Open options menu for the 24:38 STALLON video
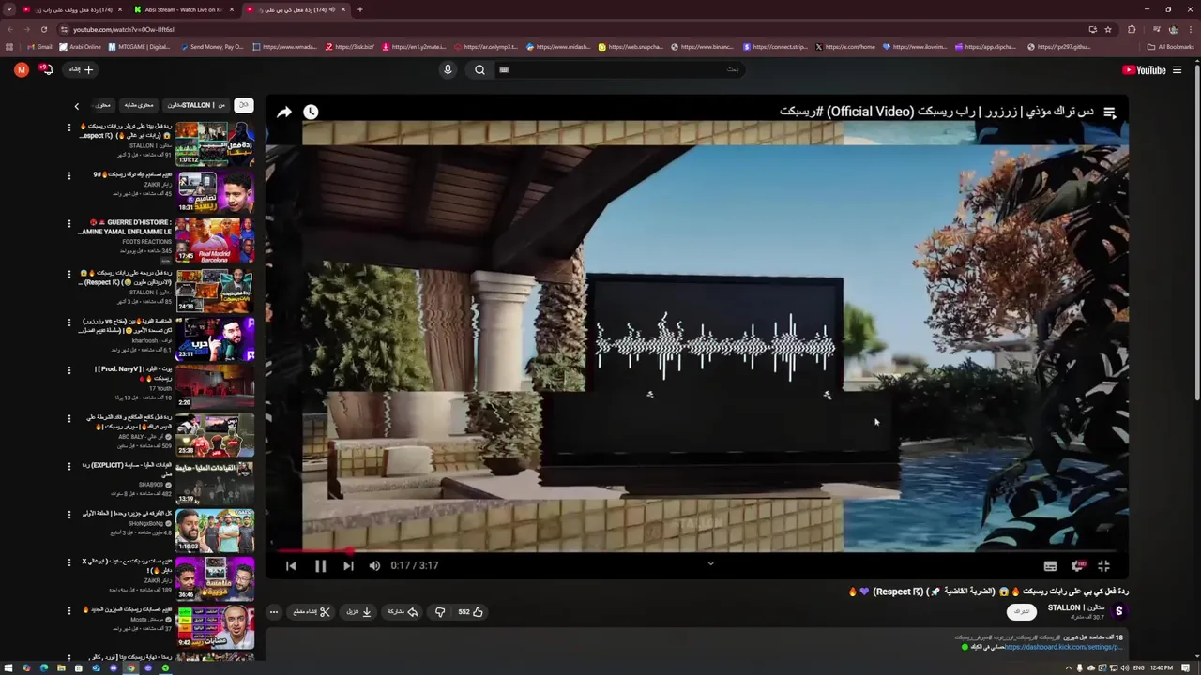 pos(68,273)
